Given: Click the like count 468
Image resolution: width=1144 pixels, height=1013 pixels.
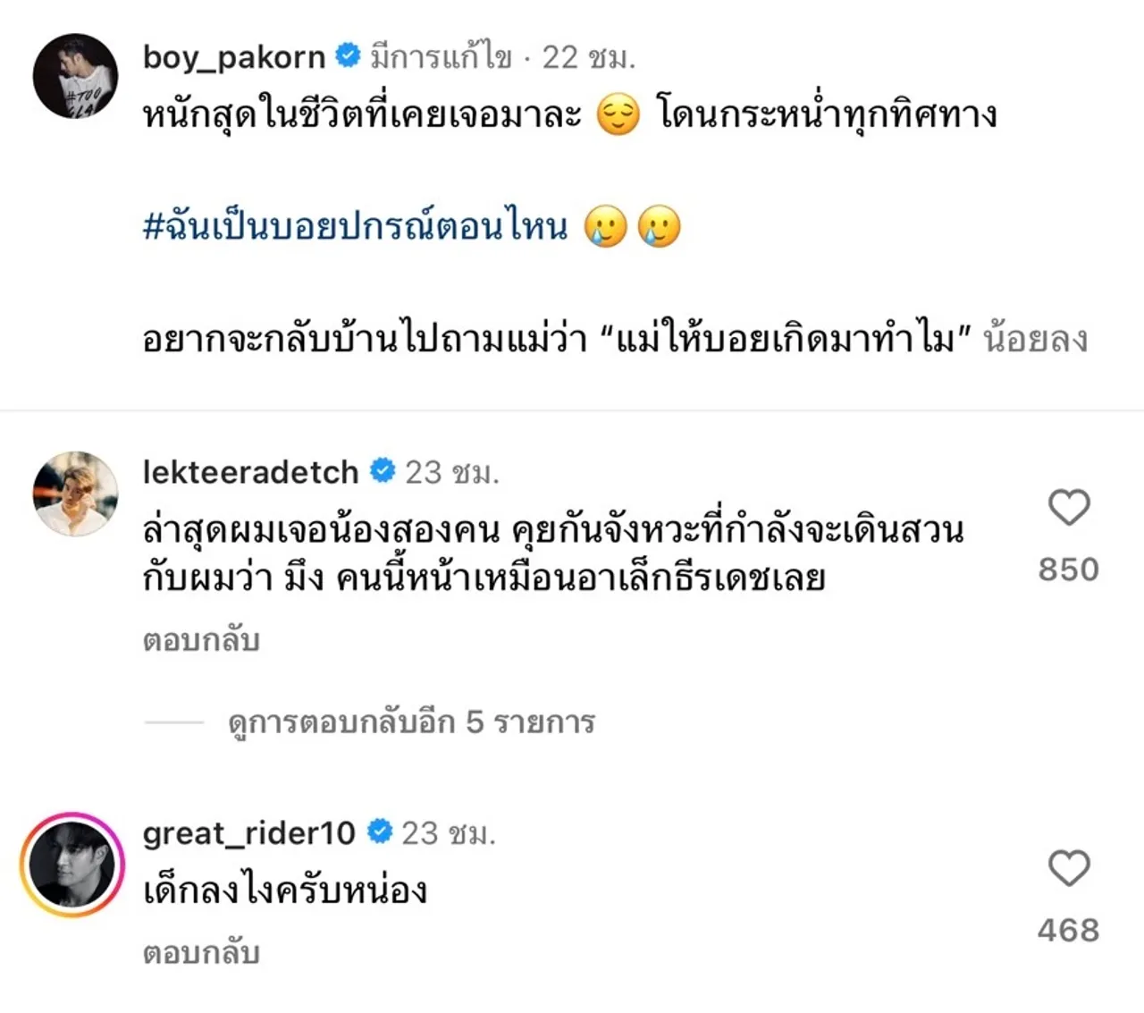Looking at the screenshot, I should 1069,930.
